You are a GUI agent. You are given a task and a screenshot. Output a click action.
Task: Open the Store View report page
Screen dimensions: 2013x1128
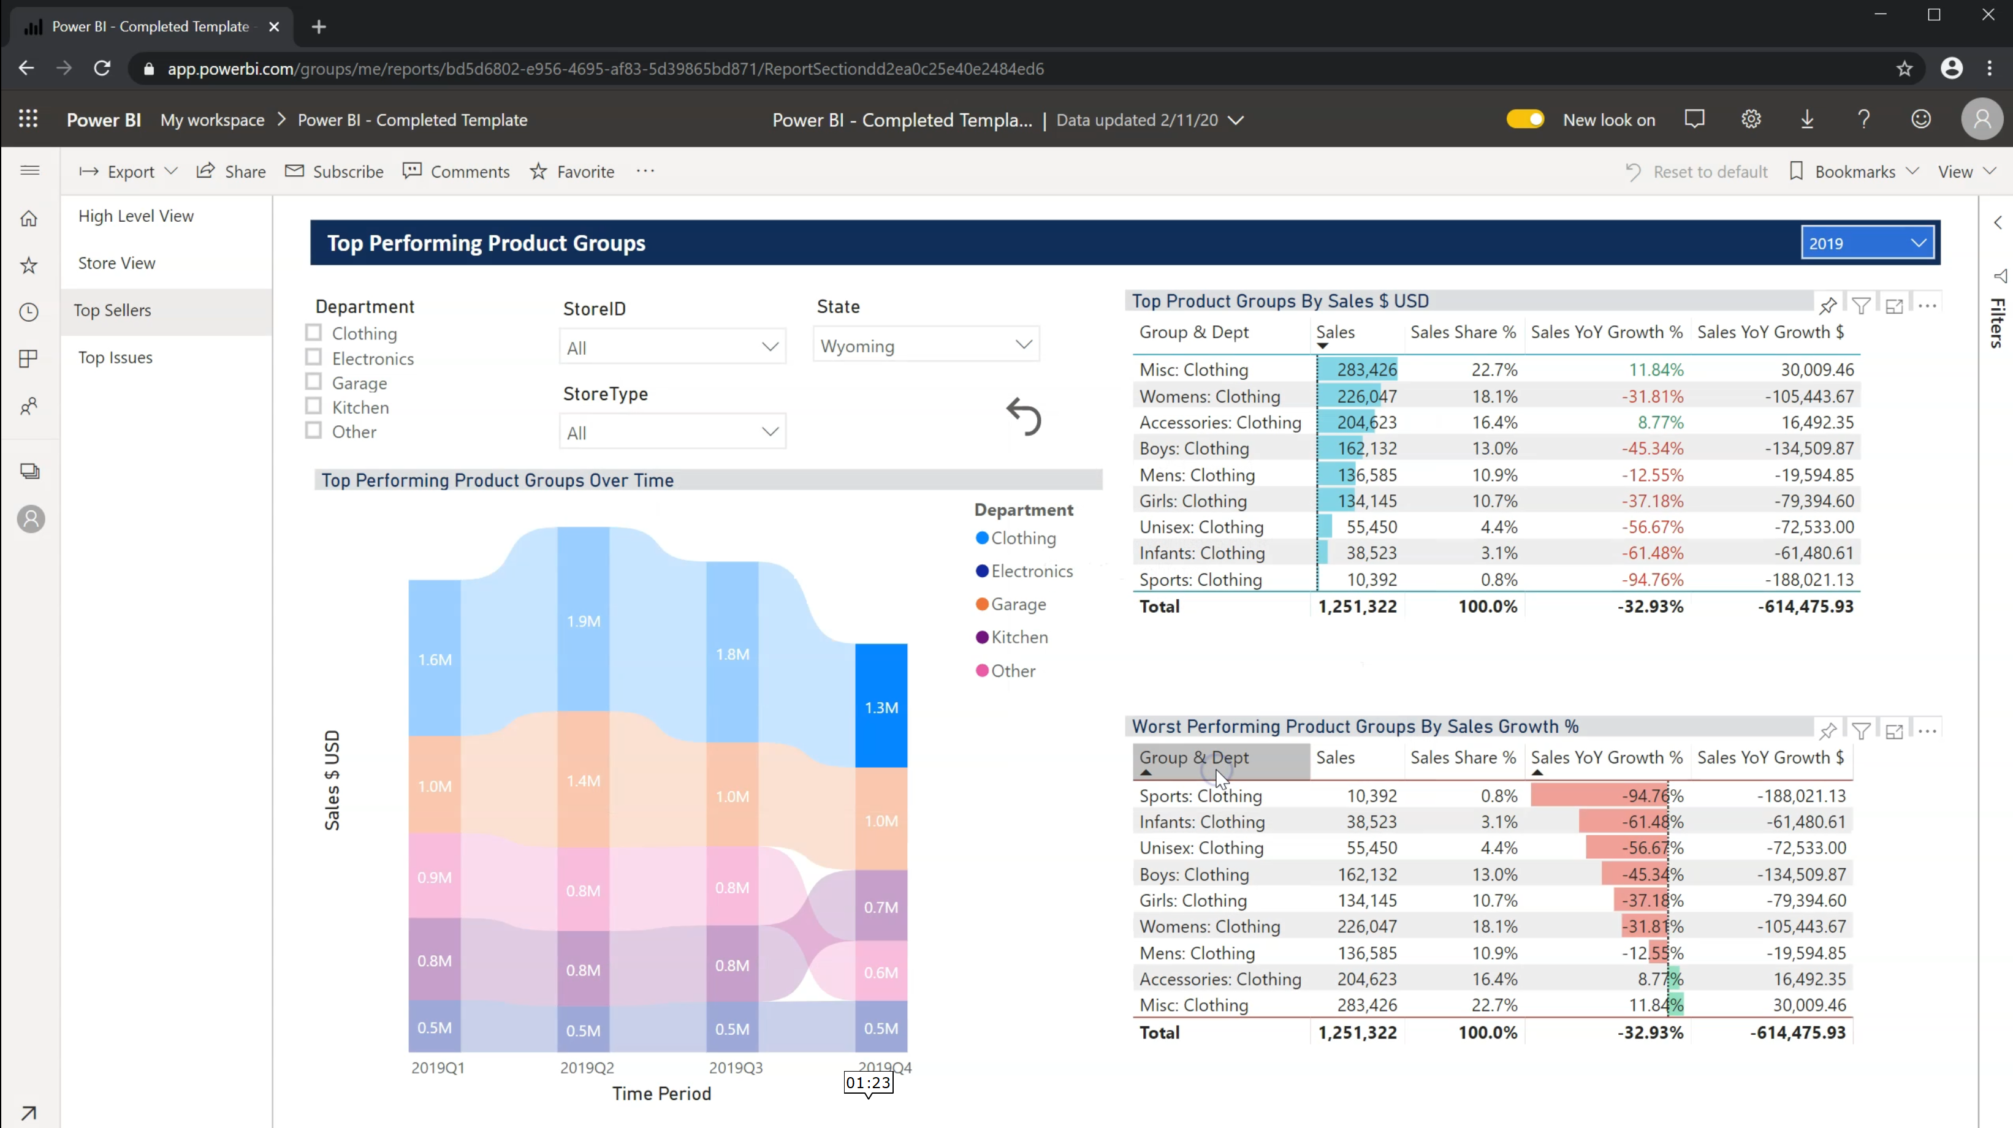pos(116,262)
